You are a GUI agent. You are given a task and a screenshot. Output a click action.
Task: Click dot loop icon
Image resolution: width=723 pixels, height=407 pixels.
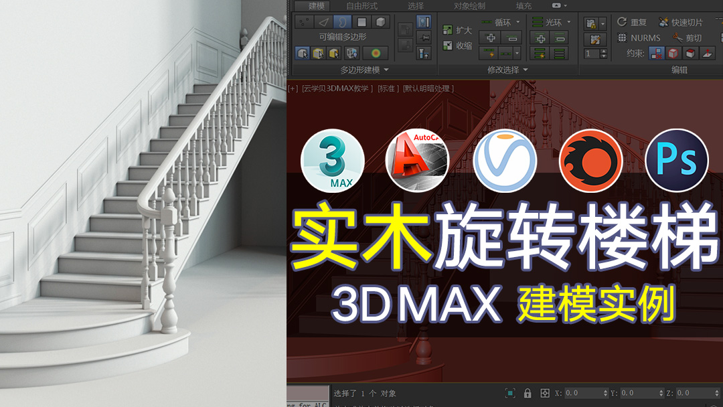(506, 54)
